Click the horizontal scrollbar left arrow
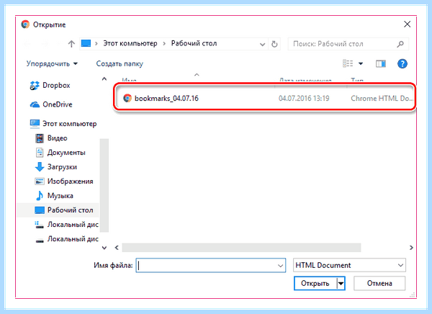This screenshot has width=432, height=314. pyautogui.click(x=117, y=248)
